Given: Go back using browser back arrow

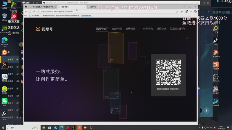Looking at the screenshot, I should 26,12.
